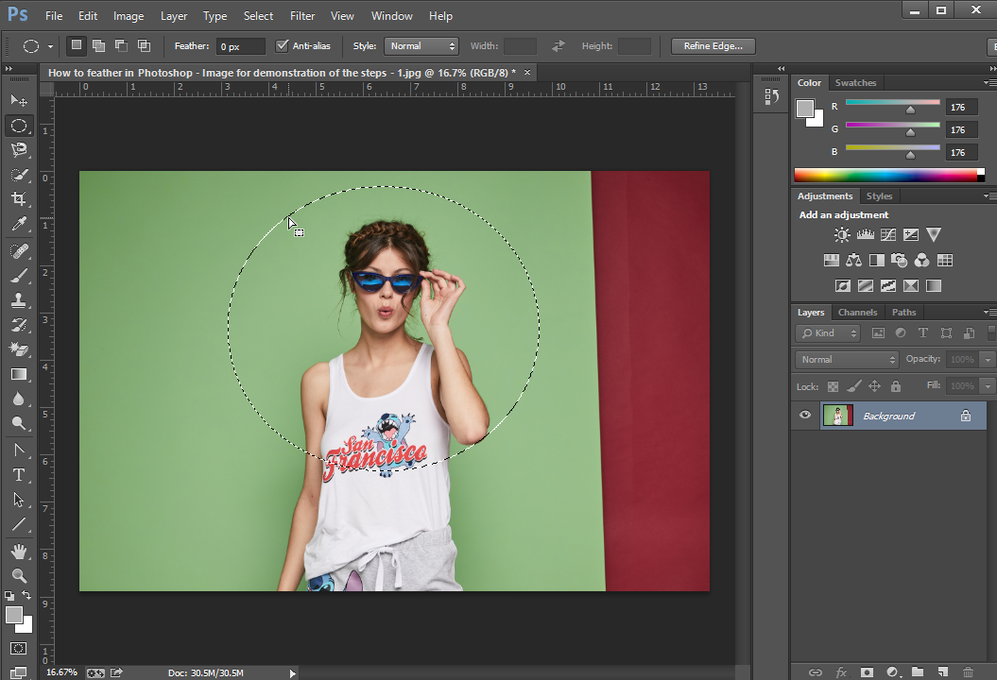Open the Curves adjustment from the Adjustments panel
The height and width of the screenshot is (680, 997).
pyautogui.click(x=888, y=234)
